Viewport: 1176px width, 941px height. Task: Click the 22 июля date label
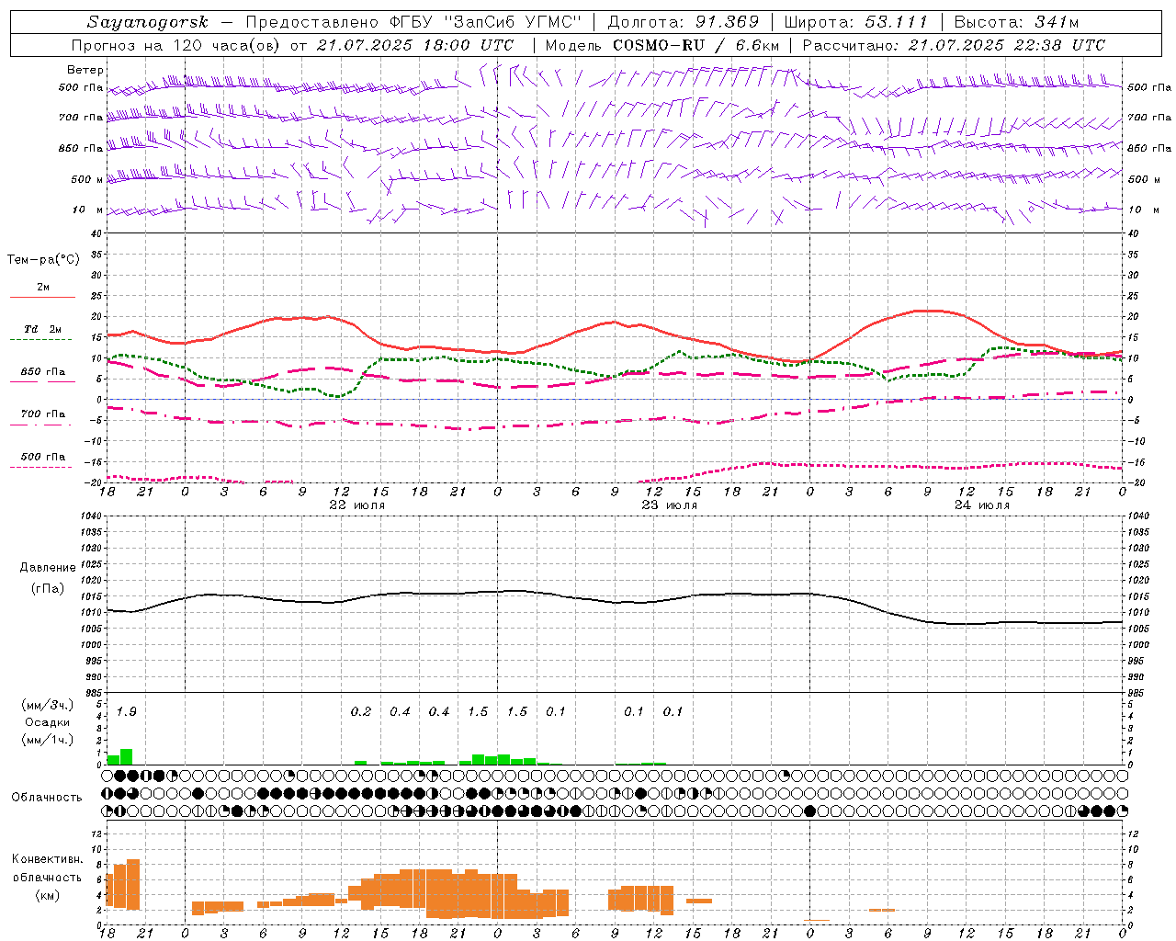tap(357, 505)
